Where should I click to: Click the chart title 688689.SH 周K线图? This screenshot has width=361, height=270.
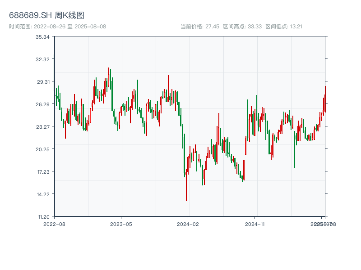[46, 15]
